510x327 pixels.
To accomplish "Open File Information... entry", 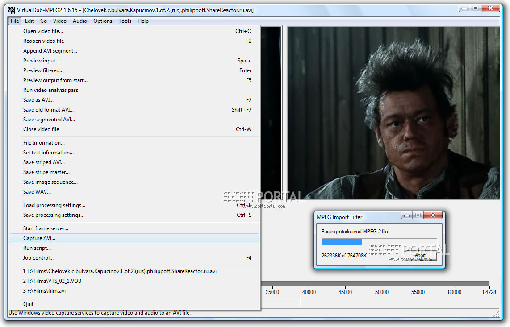I will 134,143.
